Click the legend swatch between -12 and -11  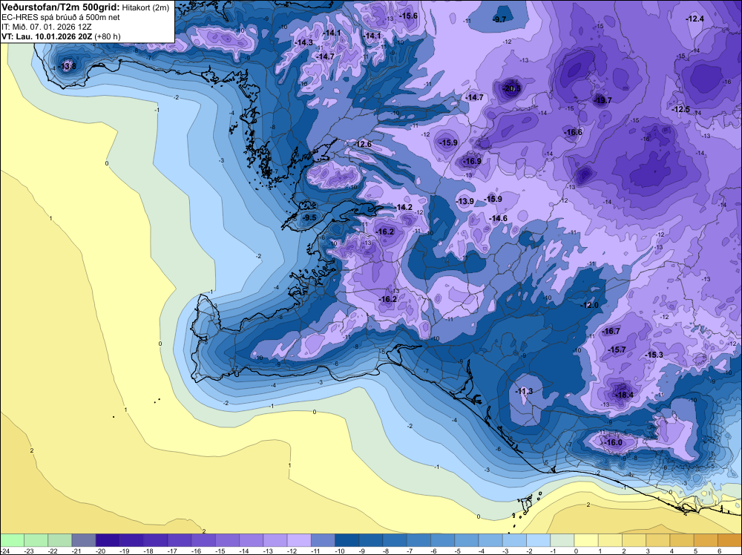[x=299, y=540]
